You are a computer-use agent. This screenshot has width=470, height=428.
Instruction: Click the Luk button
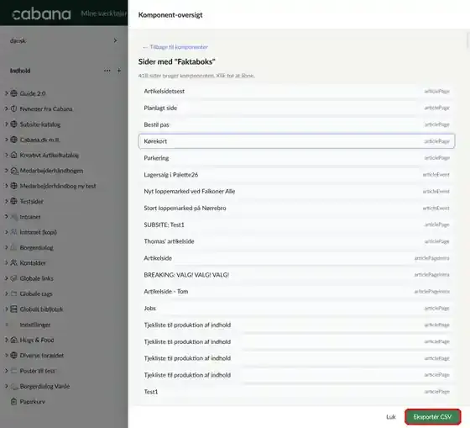click(391, 417)
